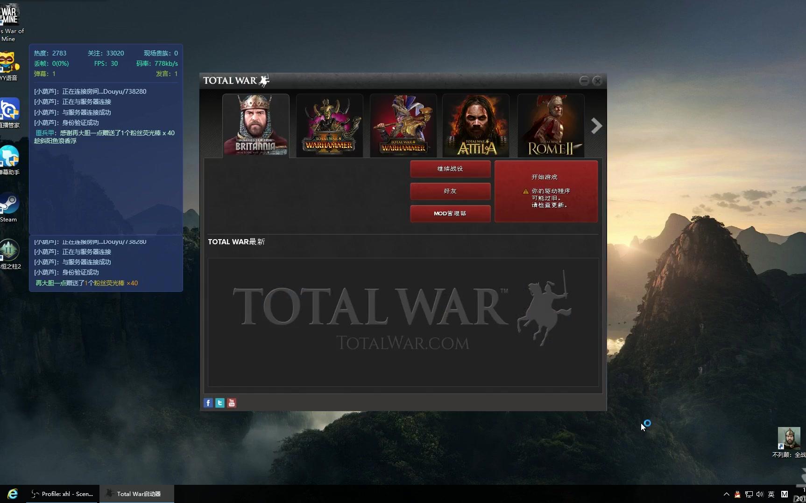Click the driver warning triangle icon
The height and width of the screenshot is (503, 806).
pyautogui.click(x=526, y=191)
